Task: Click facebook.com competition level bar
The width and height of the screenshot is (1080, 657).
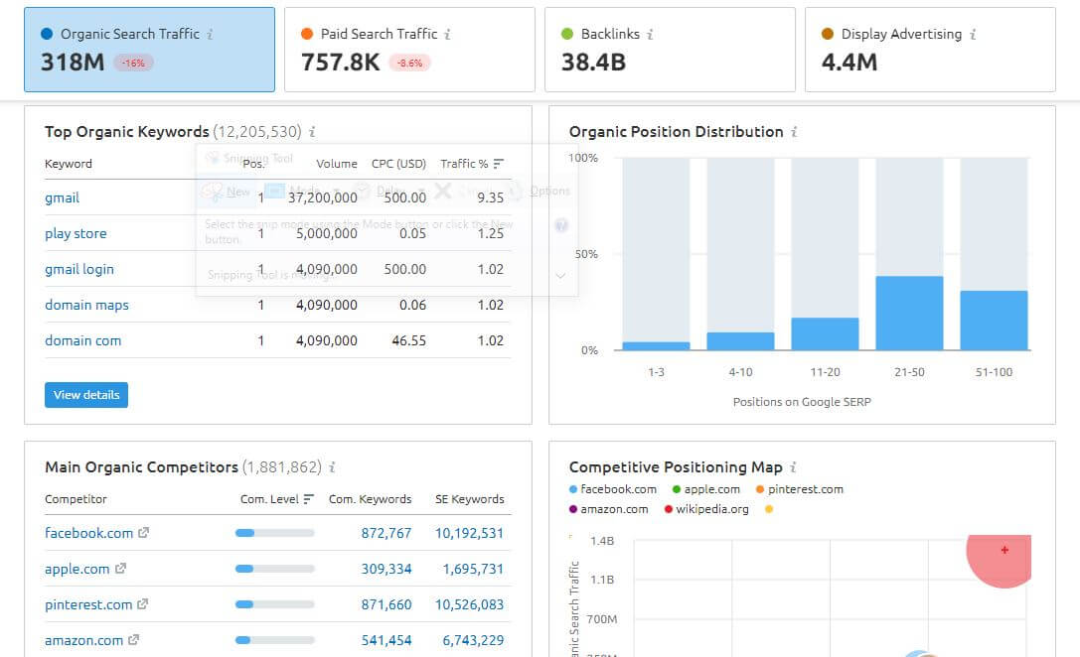Action: pyautogui.click(x=275, y=533)
